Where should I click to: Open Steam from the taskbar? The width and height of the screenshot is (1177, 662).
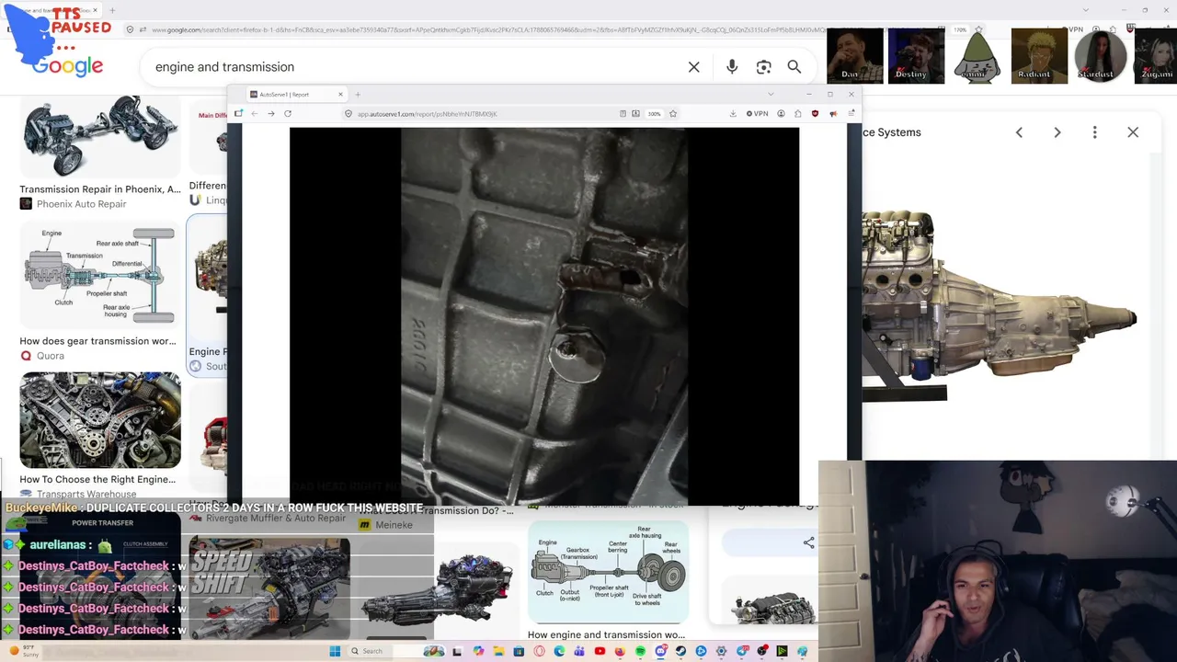pyautogui.click(x=680, y=651)
